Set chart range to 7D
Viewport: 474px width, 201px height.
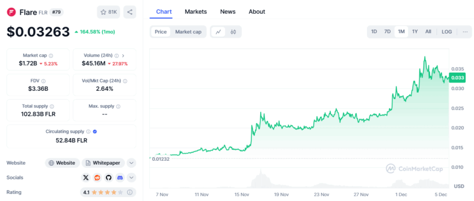coord(387,32)
